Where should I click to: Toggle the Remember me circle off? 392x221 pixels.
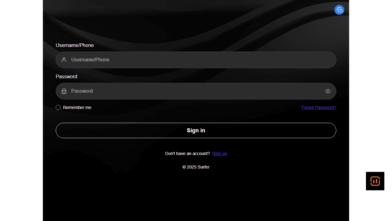pyautogui.click(x=58, y=107)
